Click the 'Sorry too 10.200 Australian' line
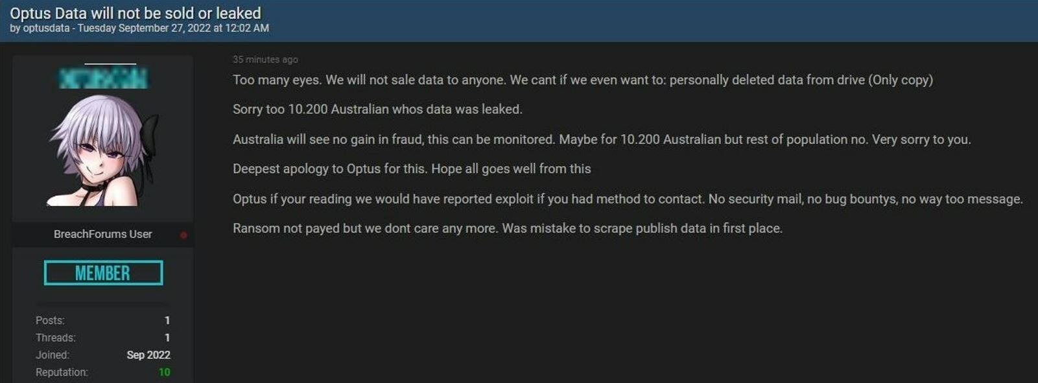This screenshot has width=1038, height=383. point(377,109)
